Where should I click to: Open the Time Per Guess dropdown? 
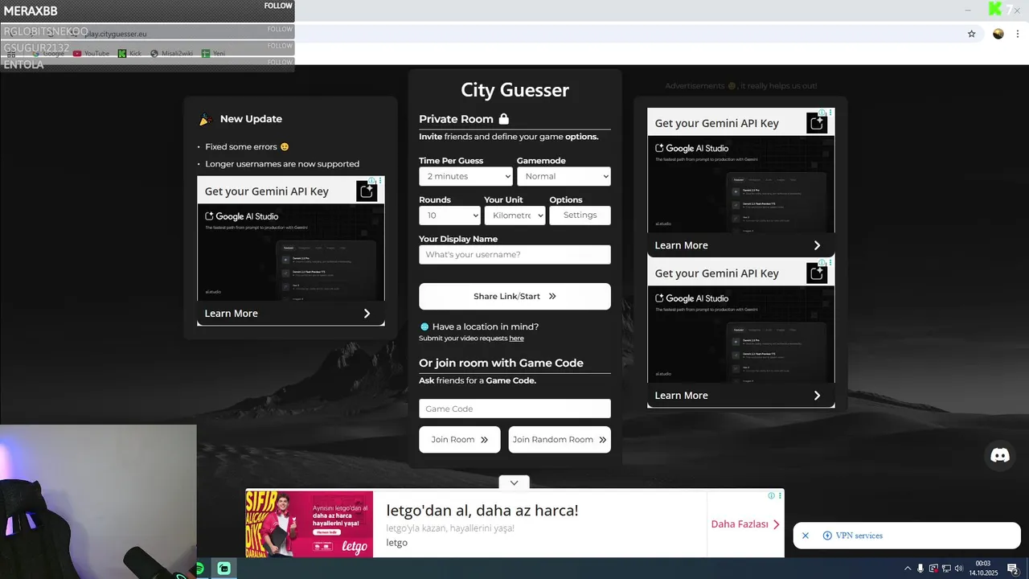[465, 176]
